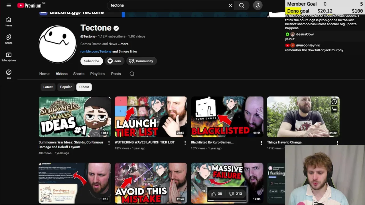Open the rumble.com/Tectone link

pos(96,51)
